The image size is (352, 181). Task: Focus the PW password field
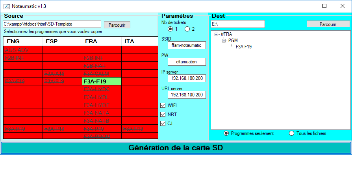click(187, 62)
